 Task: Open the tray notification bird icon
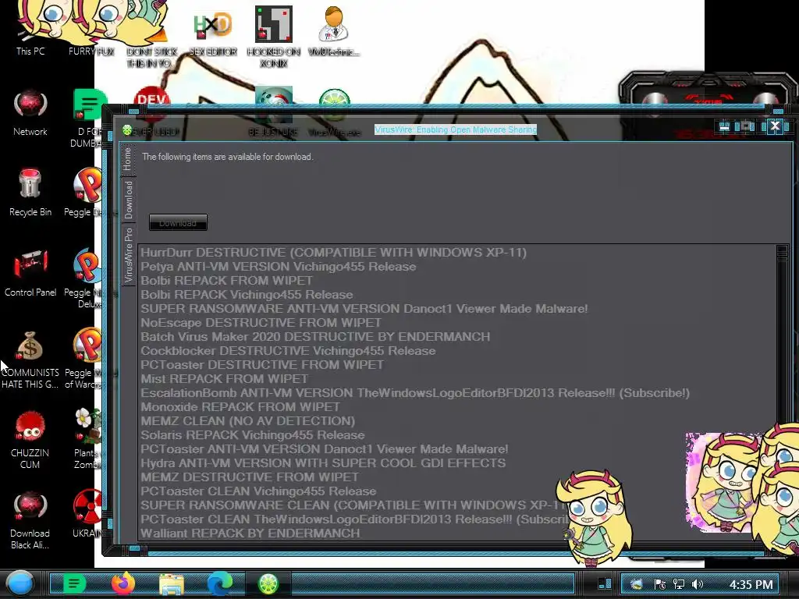tap(637, 584)
